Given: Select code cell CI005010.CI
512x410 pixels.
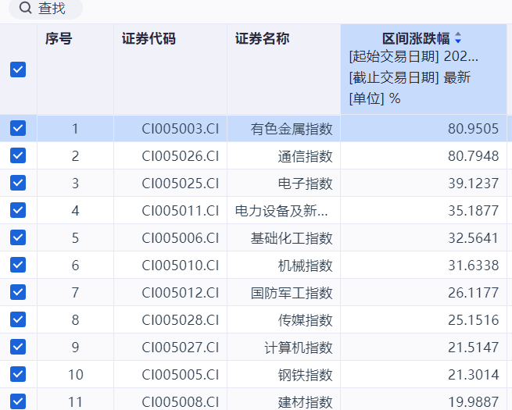Looking at the screenshot, I should pyautogui.click(x=170, y=266).
